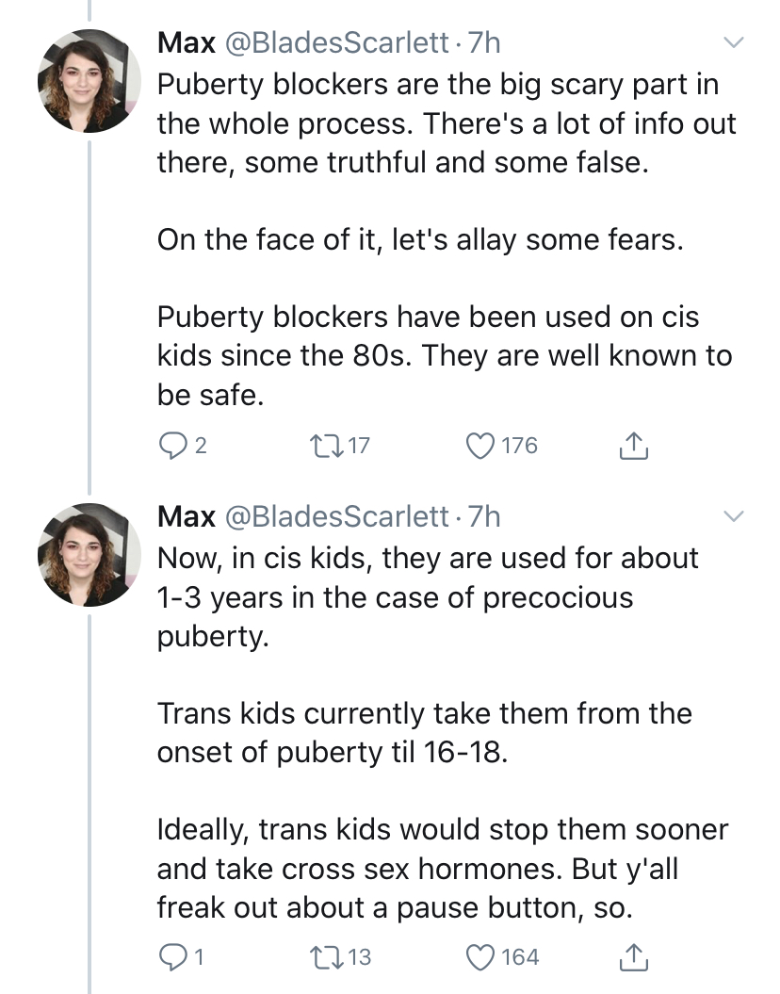The image size is (780, 994).
Task: Share the first tweet via share icon
Action: point(633,446)
